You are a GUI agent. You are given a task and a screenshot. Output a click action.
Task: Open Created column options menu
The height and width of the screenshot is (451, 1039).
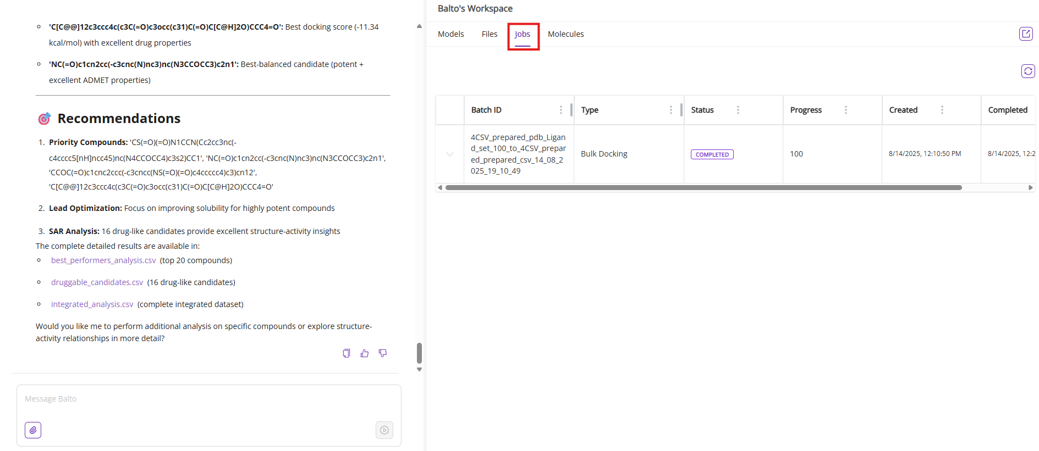(942, 110)
